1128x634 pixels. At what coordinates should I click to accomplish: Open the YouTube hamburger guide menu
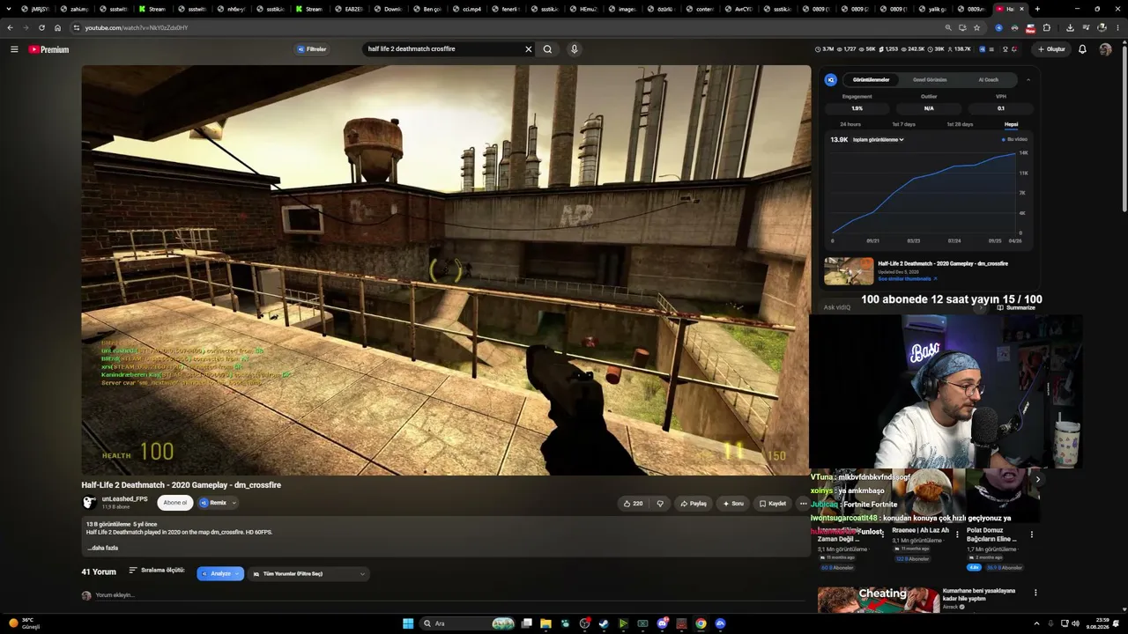14,49
